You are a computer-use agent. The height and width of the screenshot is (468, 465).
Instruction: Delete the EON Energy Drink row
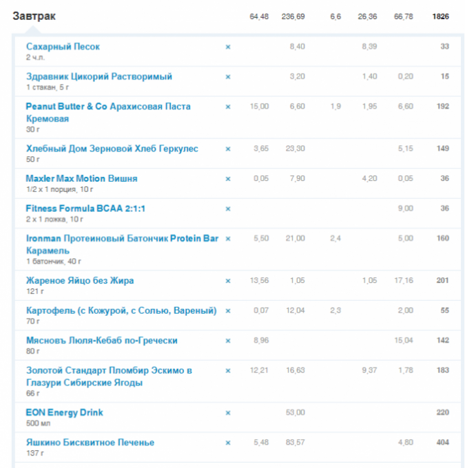[x=228, y=413]
